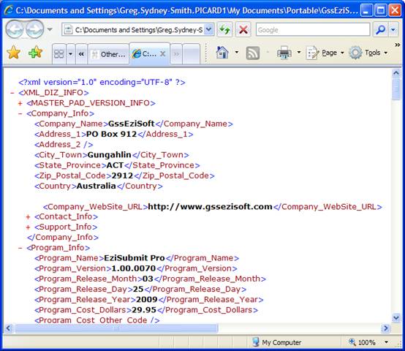Open Print options dropdown arrow
Viewport: 405px width, 351px height.
tap(299, 53)
